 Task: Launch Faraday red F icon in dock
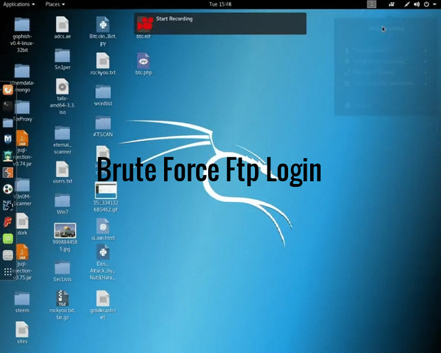coord(8,222)
